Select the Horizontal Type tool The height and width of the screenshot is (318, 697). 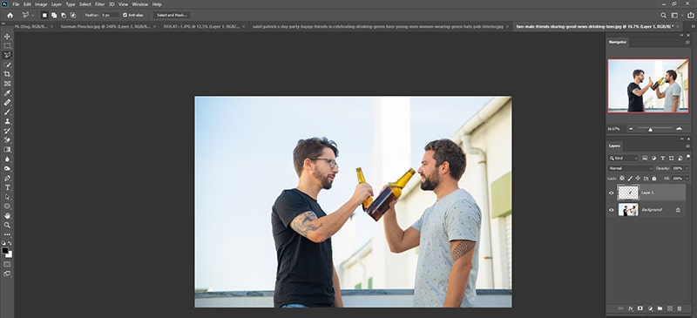7,187
